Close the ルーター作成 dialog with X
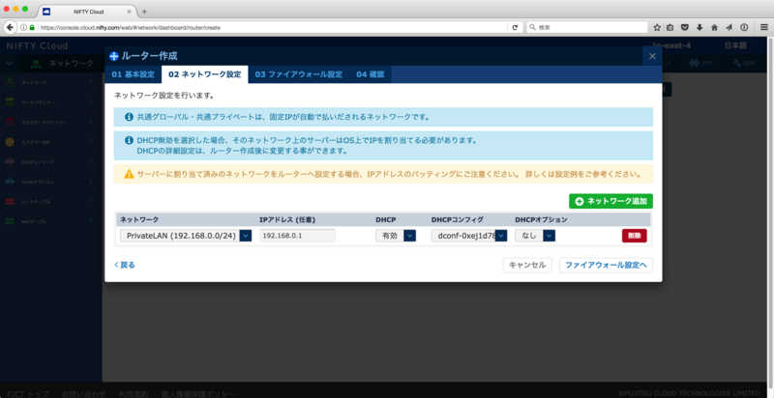 652,56
